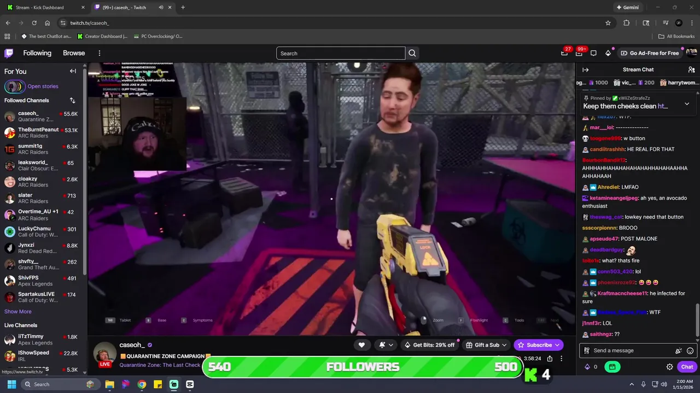Open the chat identity badge icon
700x393 pixels.
587,351
